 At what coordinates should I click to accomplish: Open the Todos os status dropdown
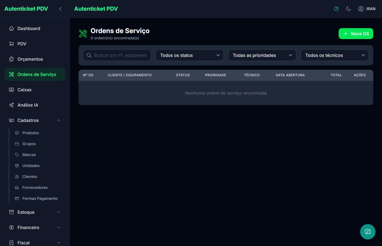189,55
